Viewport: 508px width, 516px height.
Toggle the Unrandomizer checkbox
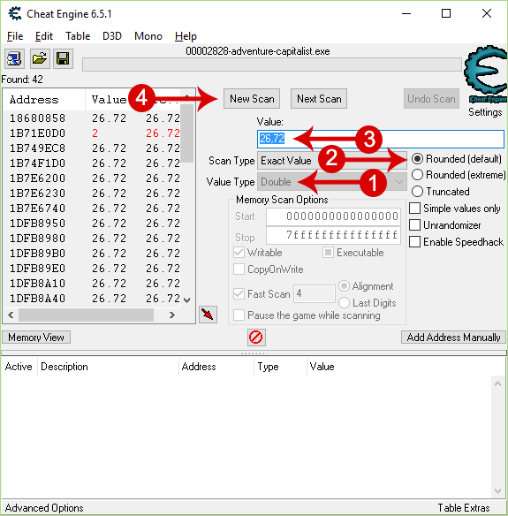(414, 225)
